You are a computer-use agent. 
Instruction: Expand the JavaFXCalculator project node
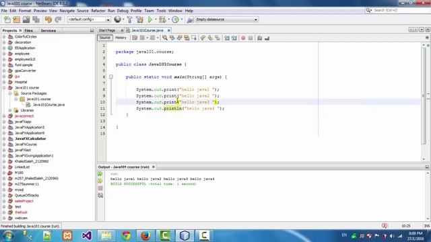click(x=4, y=138)
